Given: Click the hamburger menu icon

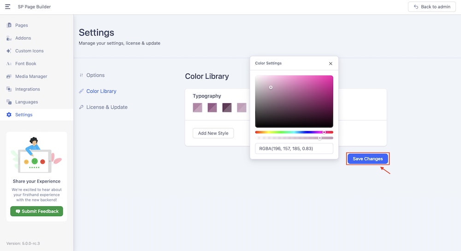Looking at the screenshot, I should click(x=7, y=7).
